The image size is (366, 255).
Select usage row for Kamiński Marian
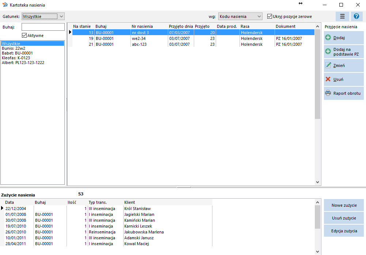pyautogui.click(x=108, y=220)
